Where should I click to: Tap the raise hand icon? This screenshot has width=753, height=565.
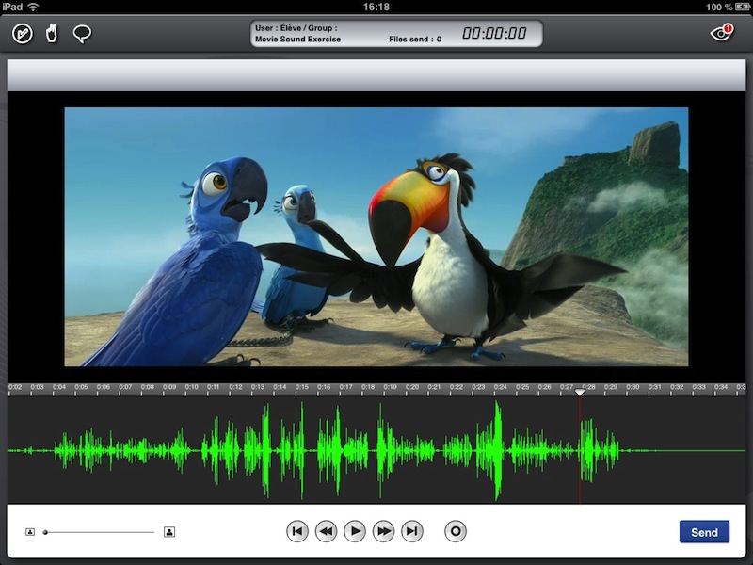52,34
